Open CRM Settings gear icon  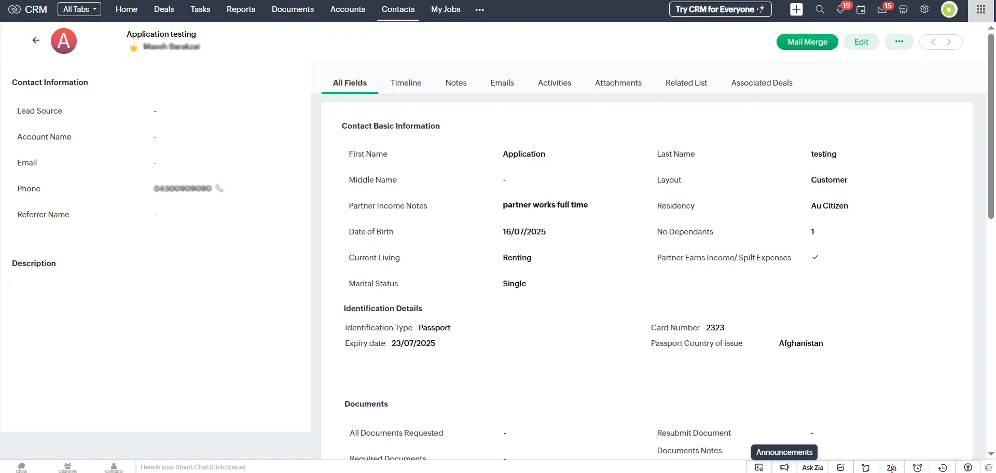924,9
